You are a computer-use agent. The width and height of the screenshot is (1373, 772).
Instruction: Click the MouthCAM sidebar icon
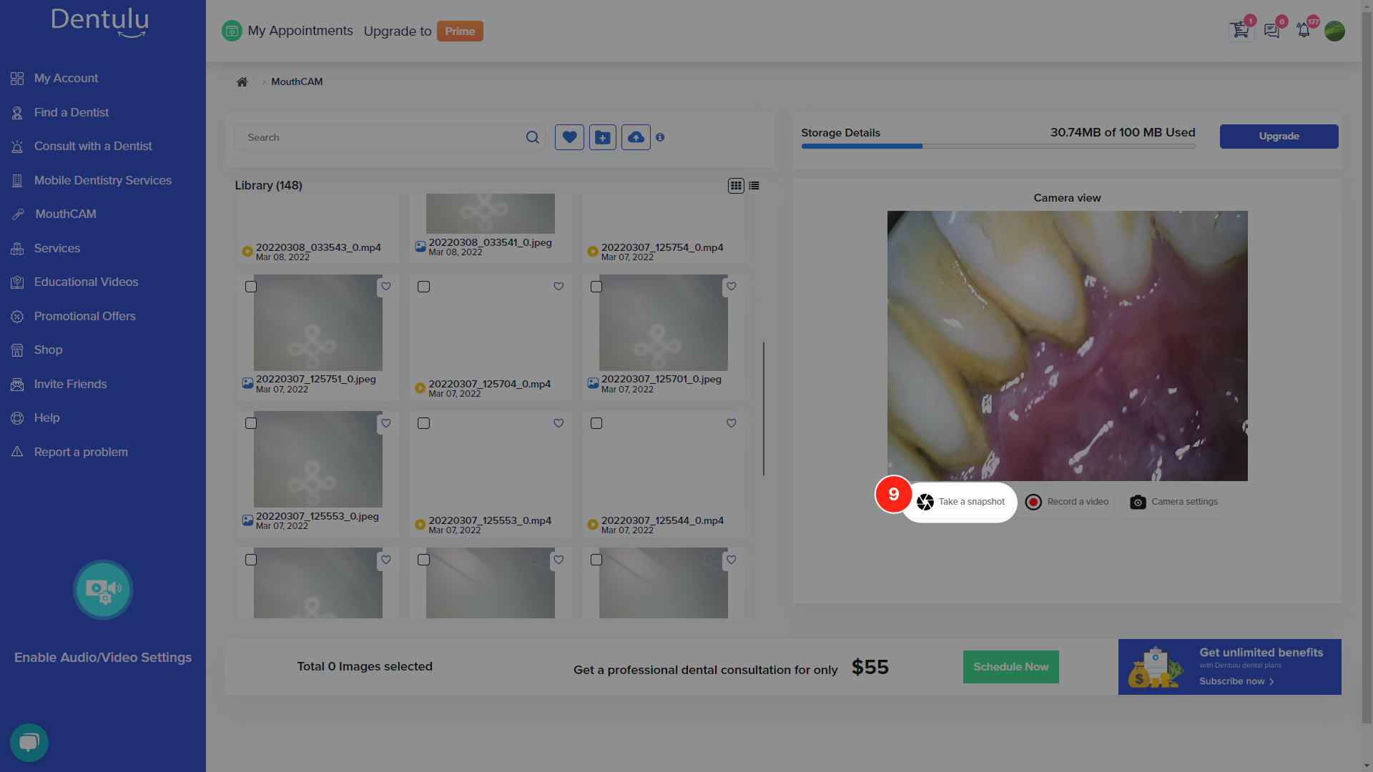tap(17, 214)
